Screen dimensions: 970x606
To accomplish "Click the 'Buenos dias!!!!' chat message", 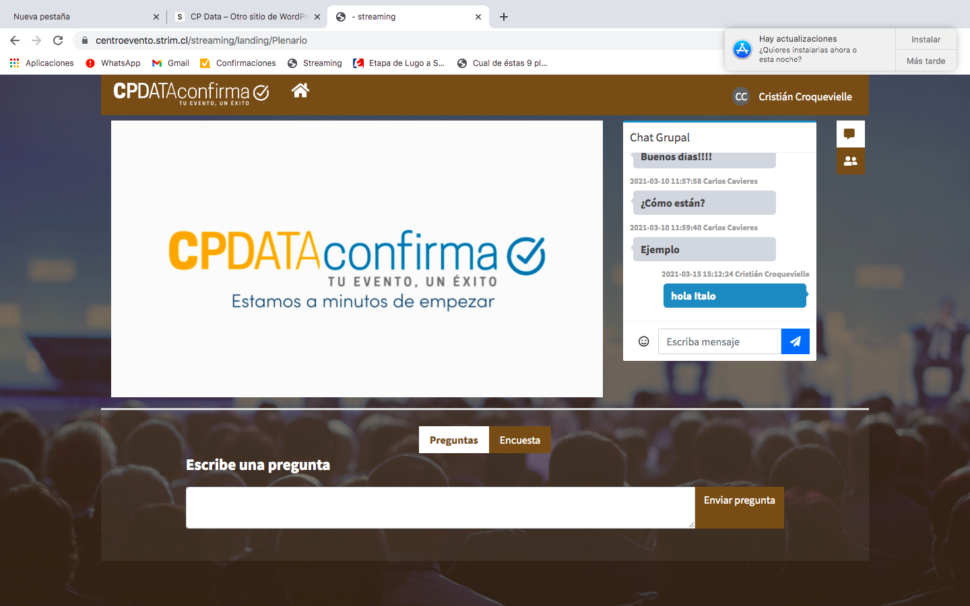I will (x=705, y=160).
